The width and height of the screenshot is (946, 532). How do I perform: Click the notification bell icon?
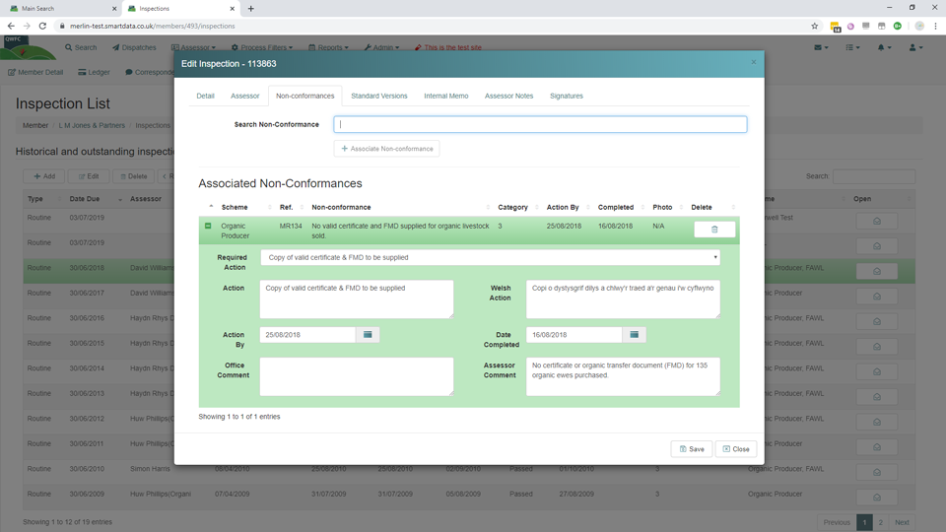tap(883, 47)
